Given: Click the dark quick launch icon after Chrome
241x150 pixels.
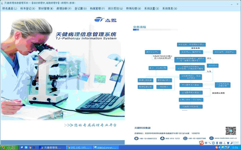Looking at the screenshot, I should coord(34,147).
